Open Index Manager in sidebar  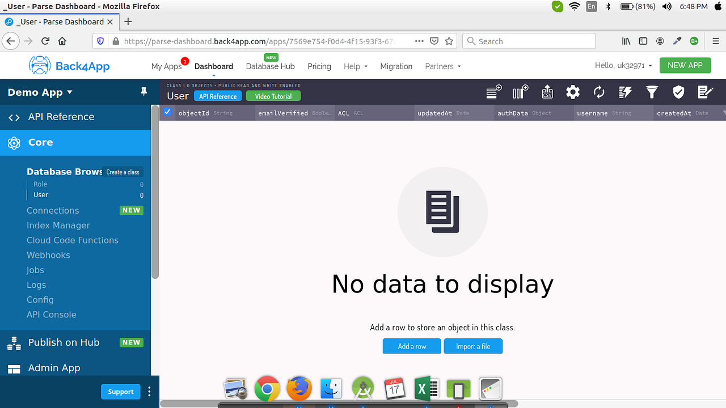[58, 226]
